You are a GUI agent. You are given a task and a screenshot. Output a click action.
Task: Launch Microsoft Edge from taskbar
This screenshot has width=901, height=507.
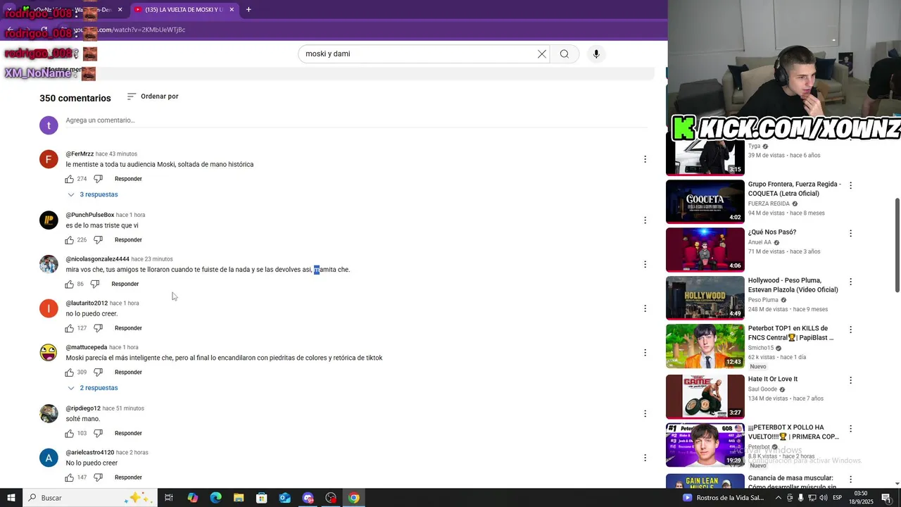pos(215,498)
